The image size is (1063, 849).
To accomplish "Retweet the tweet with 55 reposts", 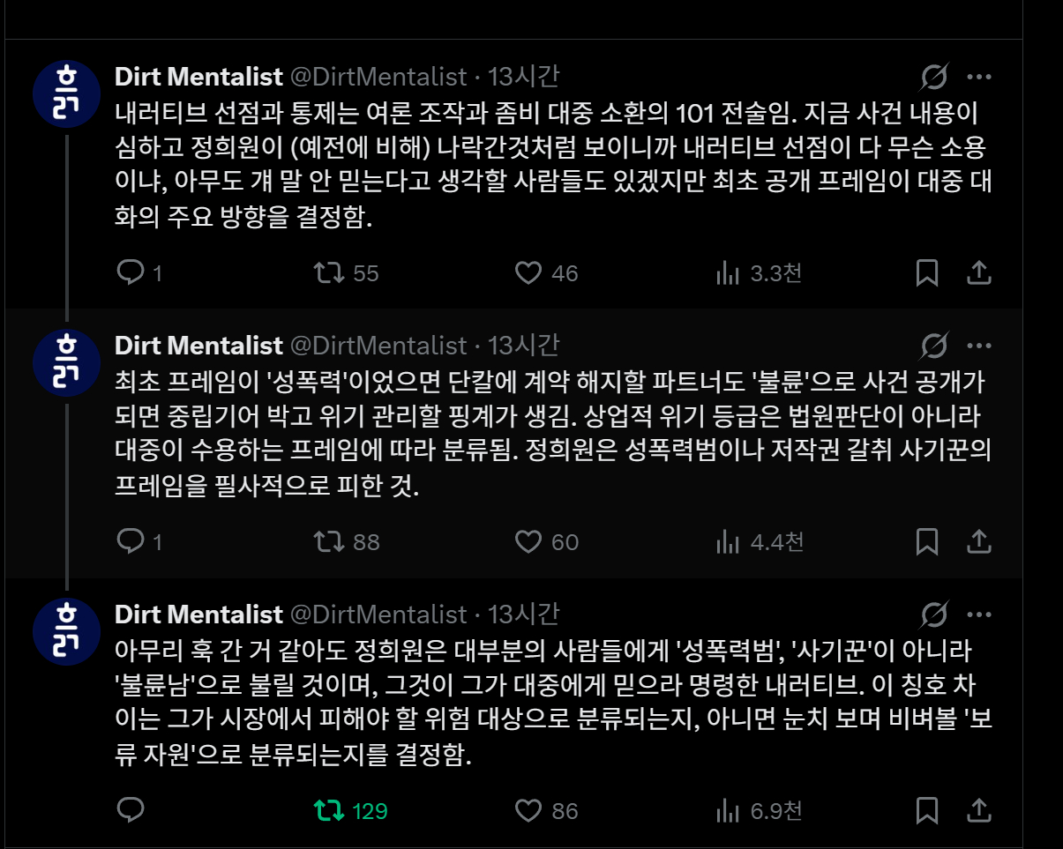I will 330,273.
